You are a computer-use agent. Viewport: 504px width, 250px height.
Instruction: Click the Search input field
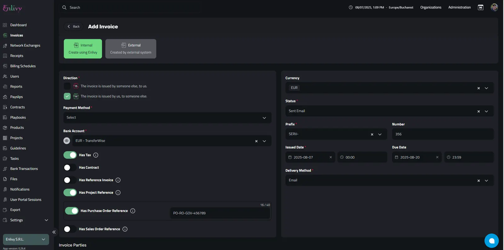129,8
